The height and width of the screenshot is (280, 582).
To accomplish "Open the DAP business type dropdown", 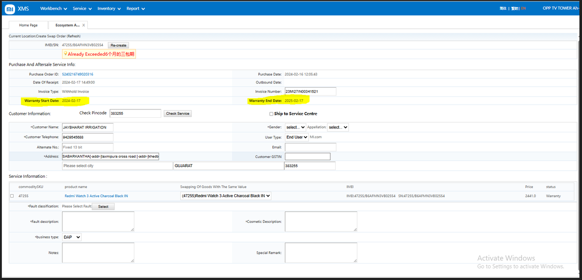I will (x=72, y=237).
